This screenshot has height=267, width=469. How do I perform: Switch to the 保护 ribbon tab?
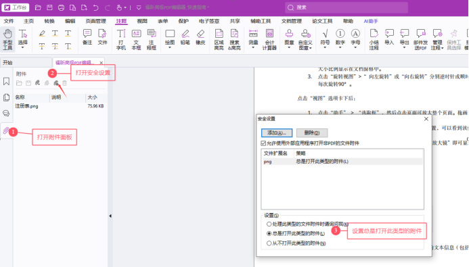point(183,21)
